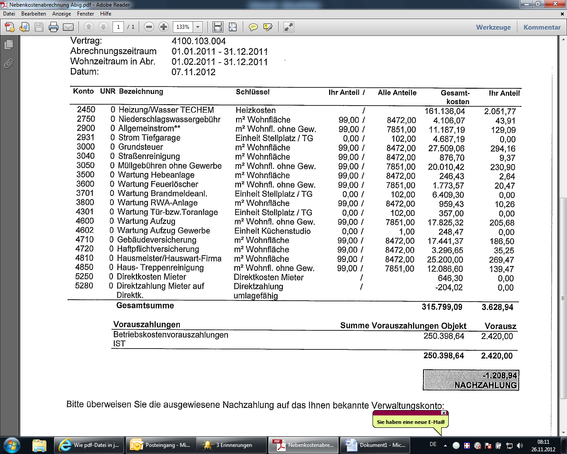Click the print icon in toolbar
Viewport: 567px width, 454px height.
pyautogui.click(x=54, y=27)
